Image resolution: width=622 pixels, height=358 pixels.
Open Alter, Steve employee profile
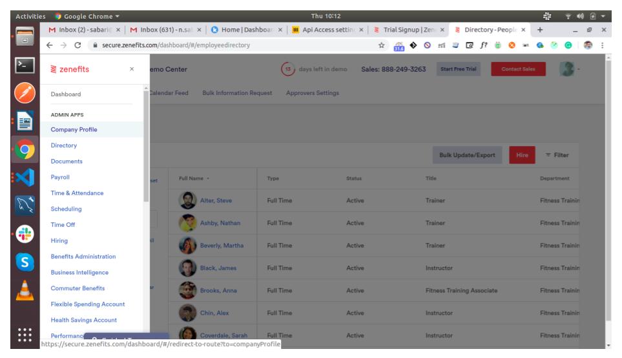216,200
